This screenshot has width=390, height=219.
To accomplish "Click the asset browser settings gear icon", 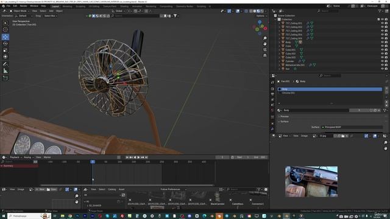I will point(266,189).
